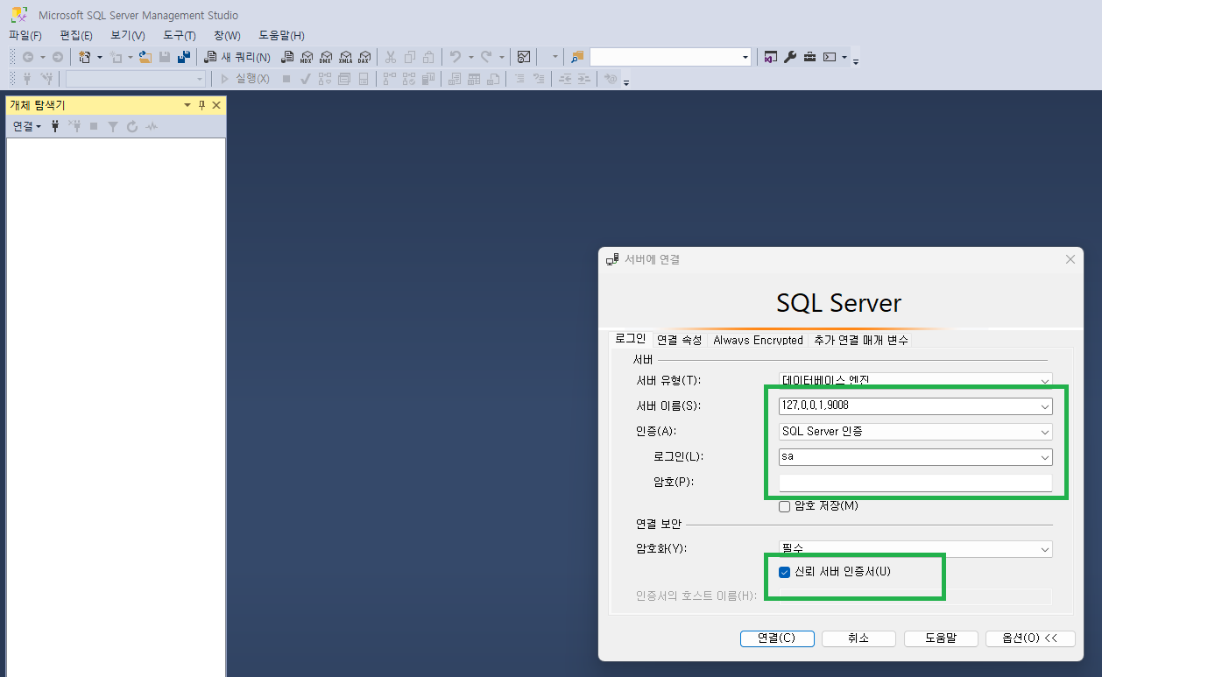Screen dimensions: 1215x677
Task: Open a new DMX query
Action: 326,57
